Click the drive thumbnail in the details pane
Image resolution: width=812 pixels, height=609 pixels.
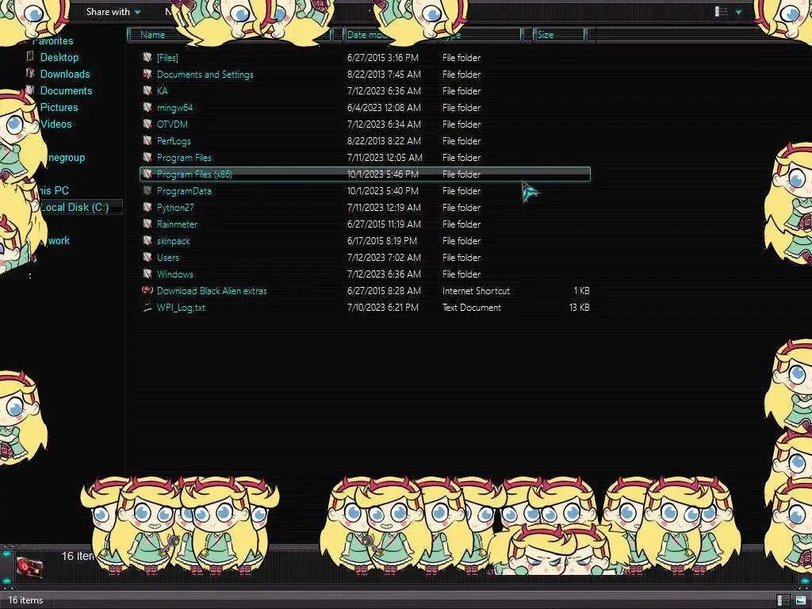[x=29, y=566]
